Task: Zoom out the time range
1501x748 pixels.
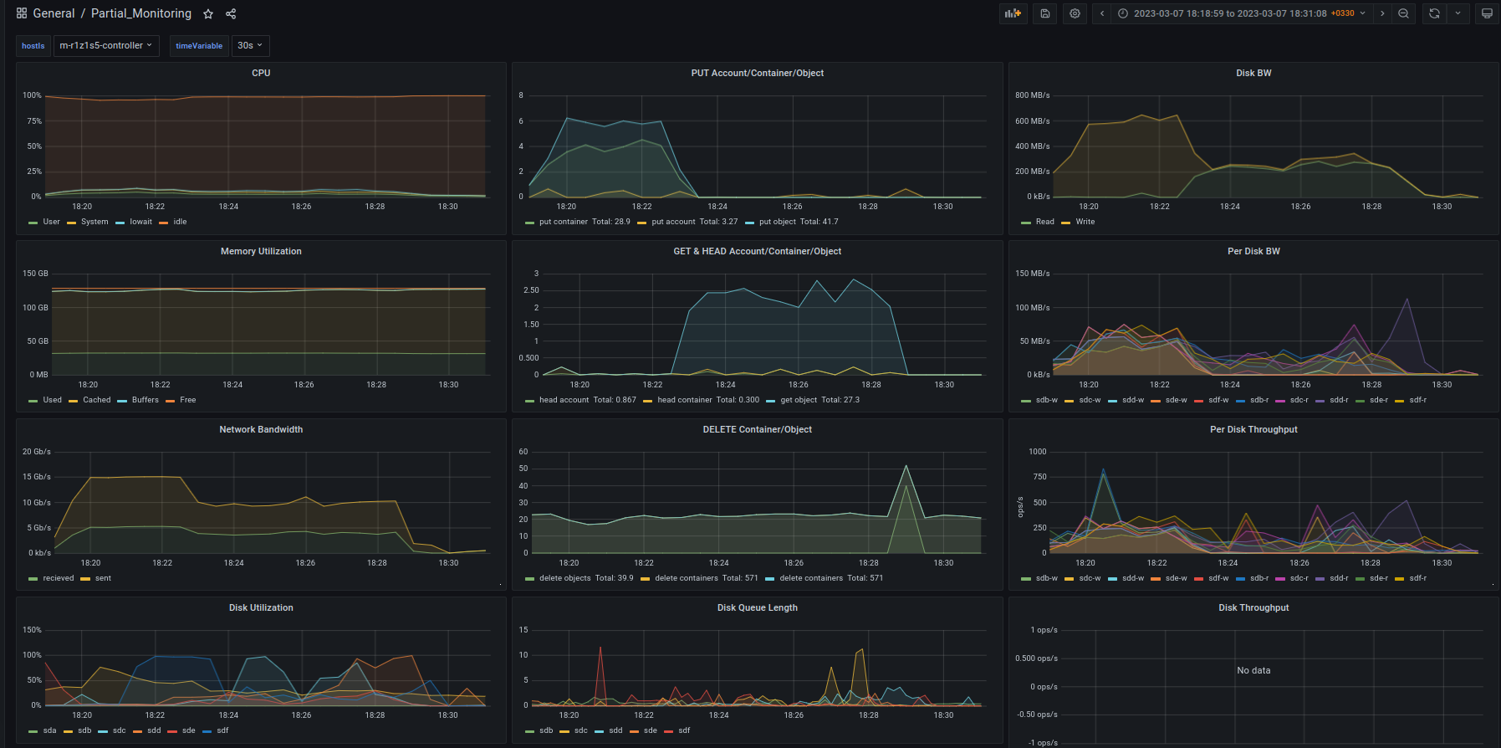Action: [x=1403, y=13]
